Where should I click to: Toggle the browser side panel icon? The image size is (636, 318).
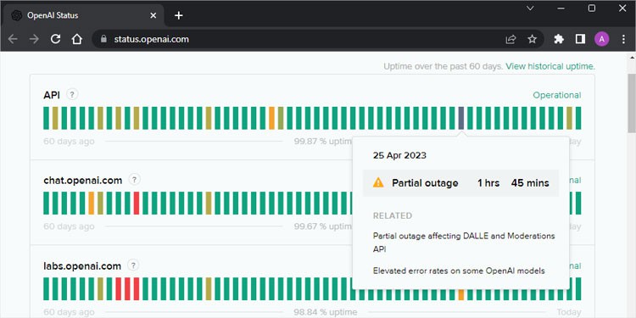[x=580, y=39]
